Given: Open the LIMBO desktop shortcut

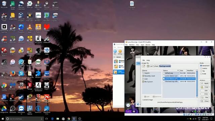Looking at the screenshot, I should [38, 51].
